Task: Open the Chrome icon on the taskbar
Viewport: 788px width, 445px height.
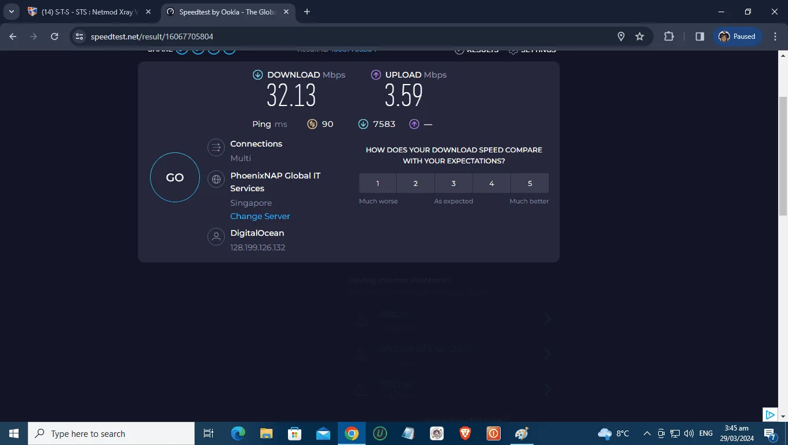Action: 351,433
